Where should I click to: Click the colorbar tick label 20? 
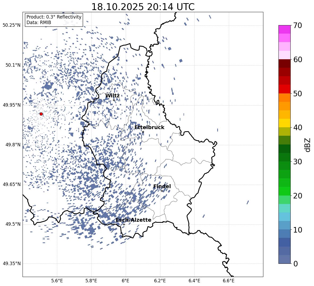pos(298,196)
